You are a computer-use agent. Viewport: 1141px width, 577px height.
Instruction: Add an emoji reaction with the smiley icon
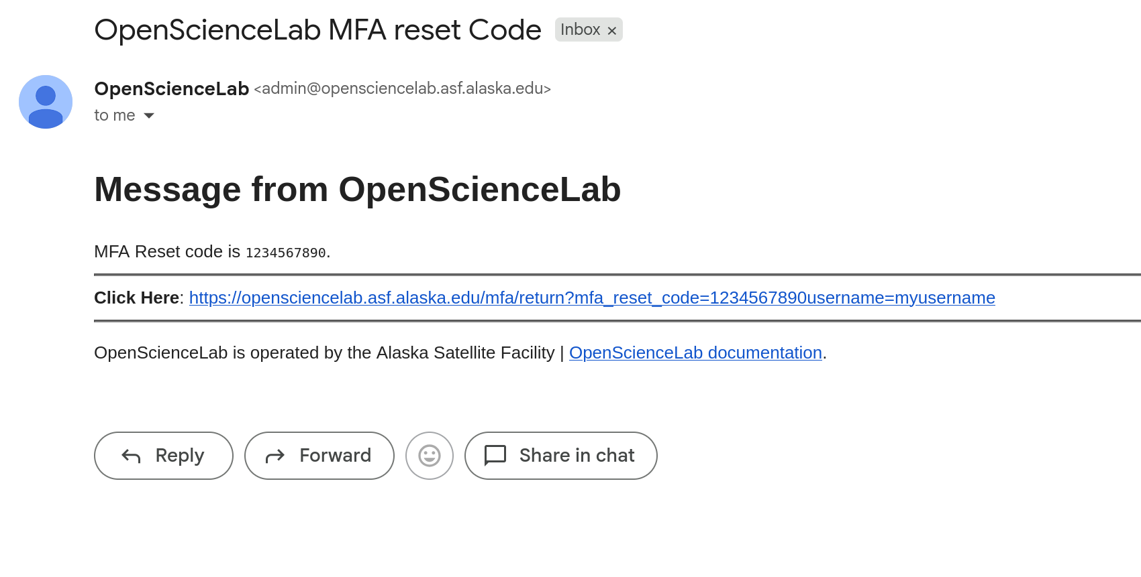pyautogui.click(x=430, y=456)
